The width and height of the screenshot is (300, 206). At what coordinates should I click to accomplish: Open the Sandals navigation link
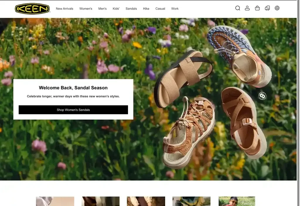[131, 9]
